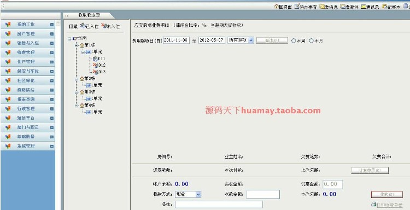410x210 pixels.
Task: Click the 收款金额 amount input field
Action: [x=263, y=194]
